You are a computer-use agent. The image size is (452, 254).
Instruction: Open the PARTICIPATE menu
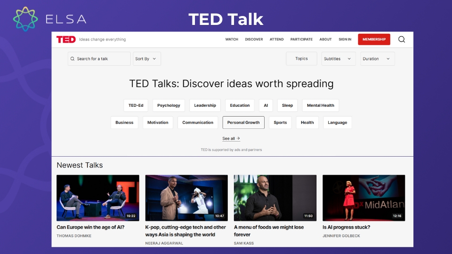pyautogui.click(x=301, y=40)
